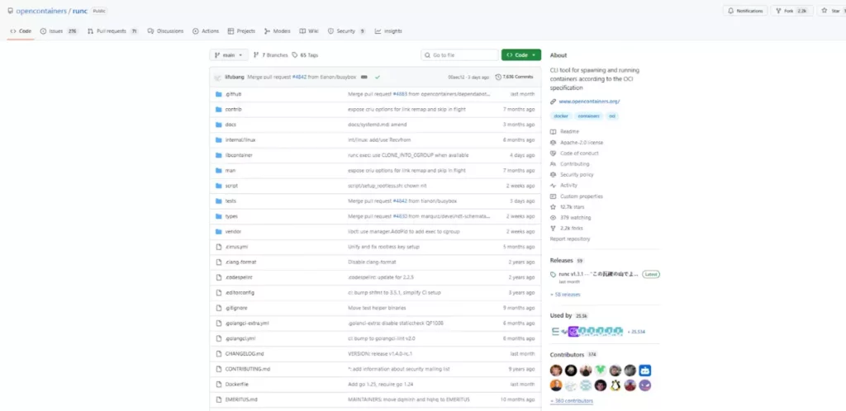Expand the main branch dropdown
The width and height of the screenshot is (846, 411).
pyautogui.click(x=229, y=55)
